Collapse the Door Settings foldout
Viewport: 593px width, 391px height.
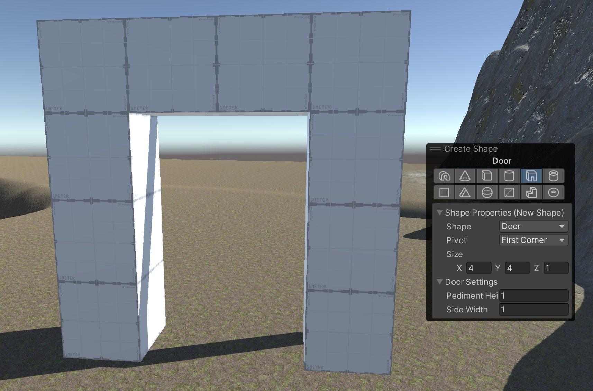[440, 282]
